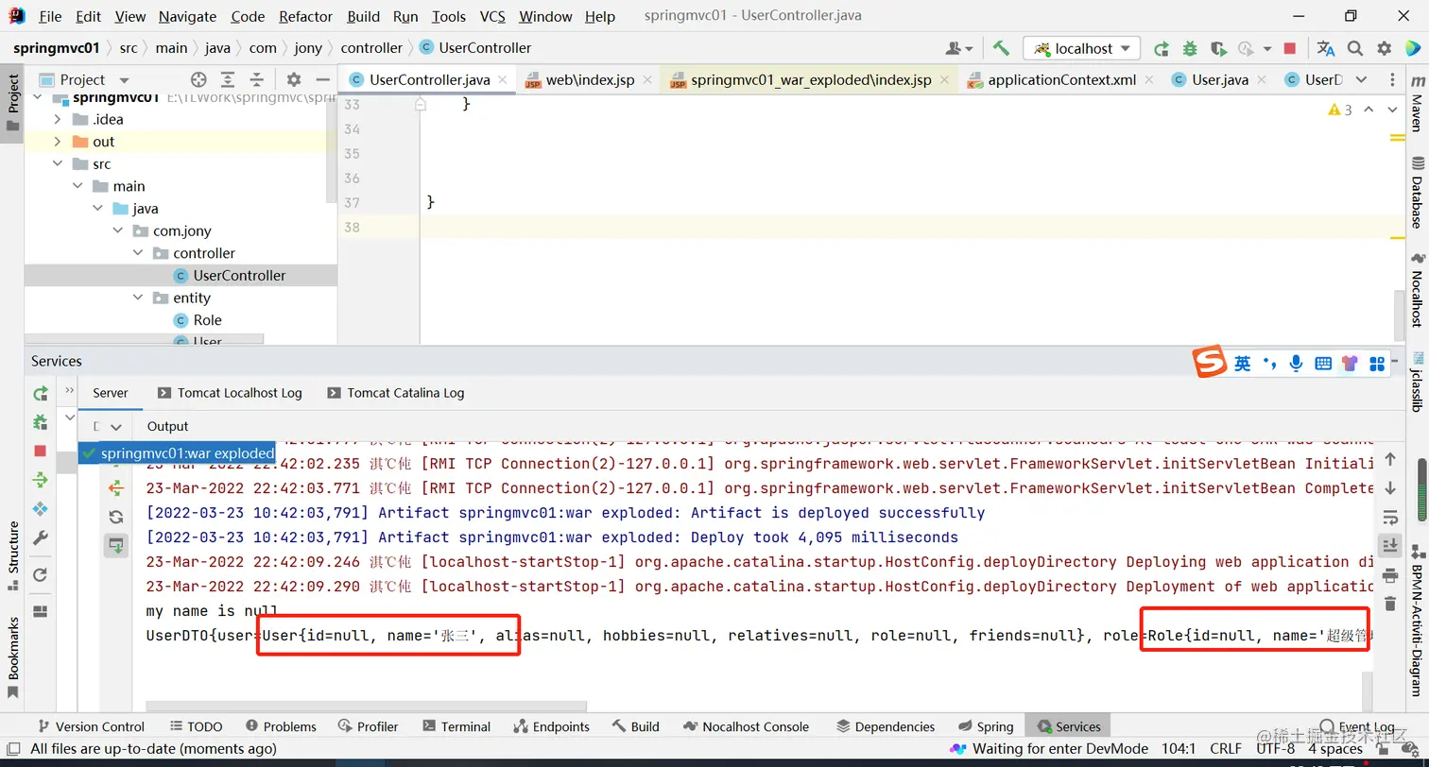
Task: Rerun server in debug mode in Services
Action: (x=40, y=422)
